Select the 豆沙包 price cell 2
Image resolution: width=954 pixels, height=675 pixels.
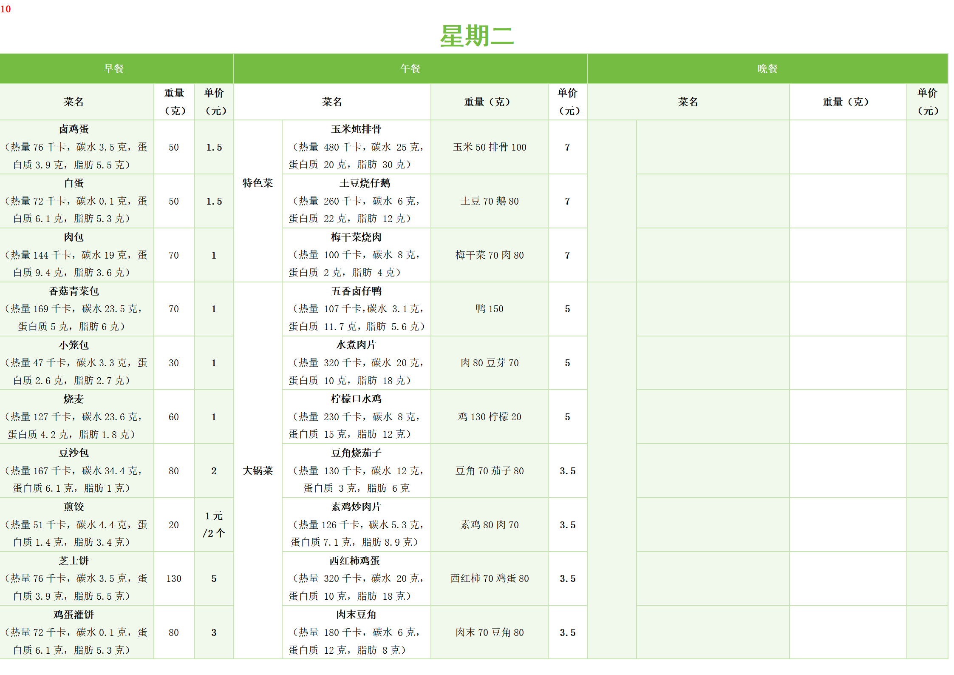tap(214, 471)
